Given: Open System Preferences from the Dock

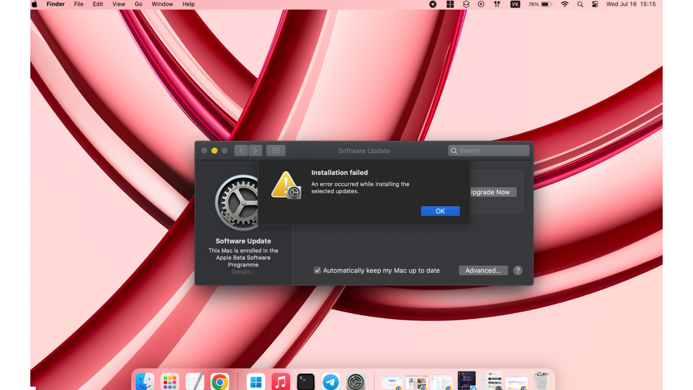Looking at the screenshot, I should tap(356, 380).
